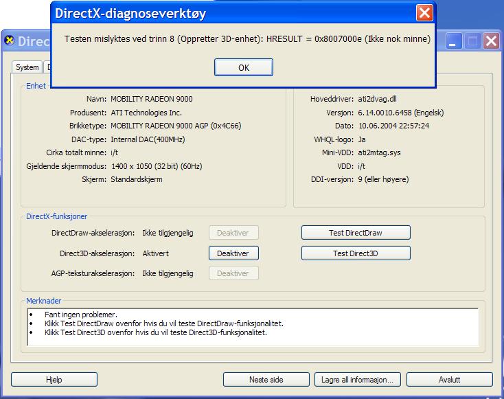Image resolution: width=504 pixels, height=399 pixels.
Task: Open Hjelp
Action: [x=54, y=379]
